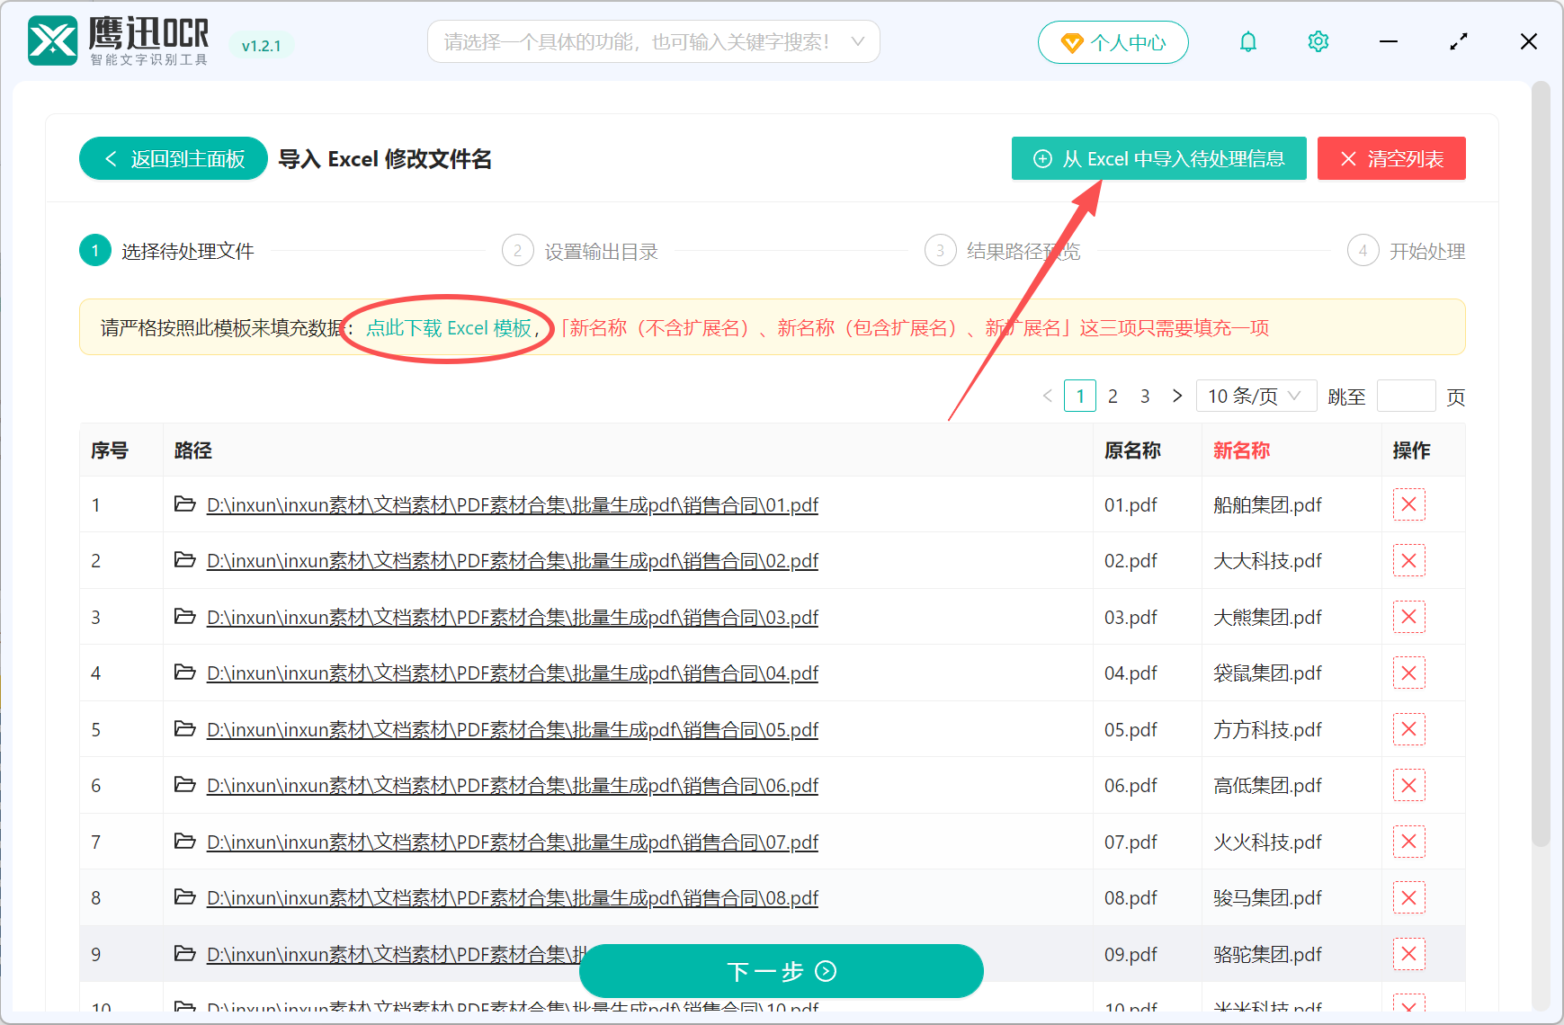Go to step 开始处理
The height and width of the screenshot is (1025, 1564).
point(1407,251)
